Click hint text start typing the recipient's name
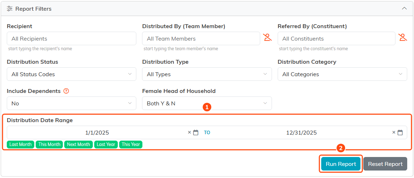Viewport: 414px width, 178px height. tap(40, 49)
